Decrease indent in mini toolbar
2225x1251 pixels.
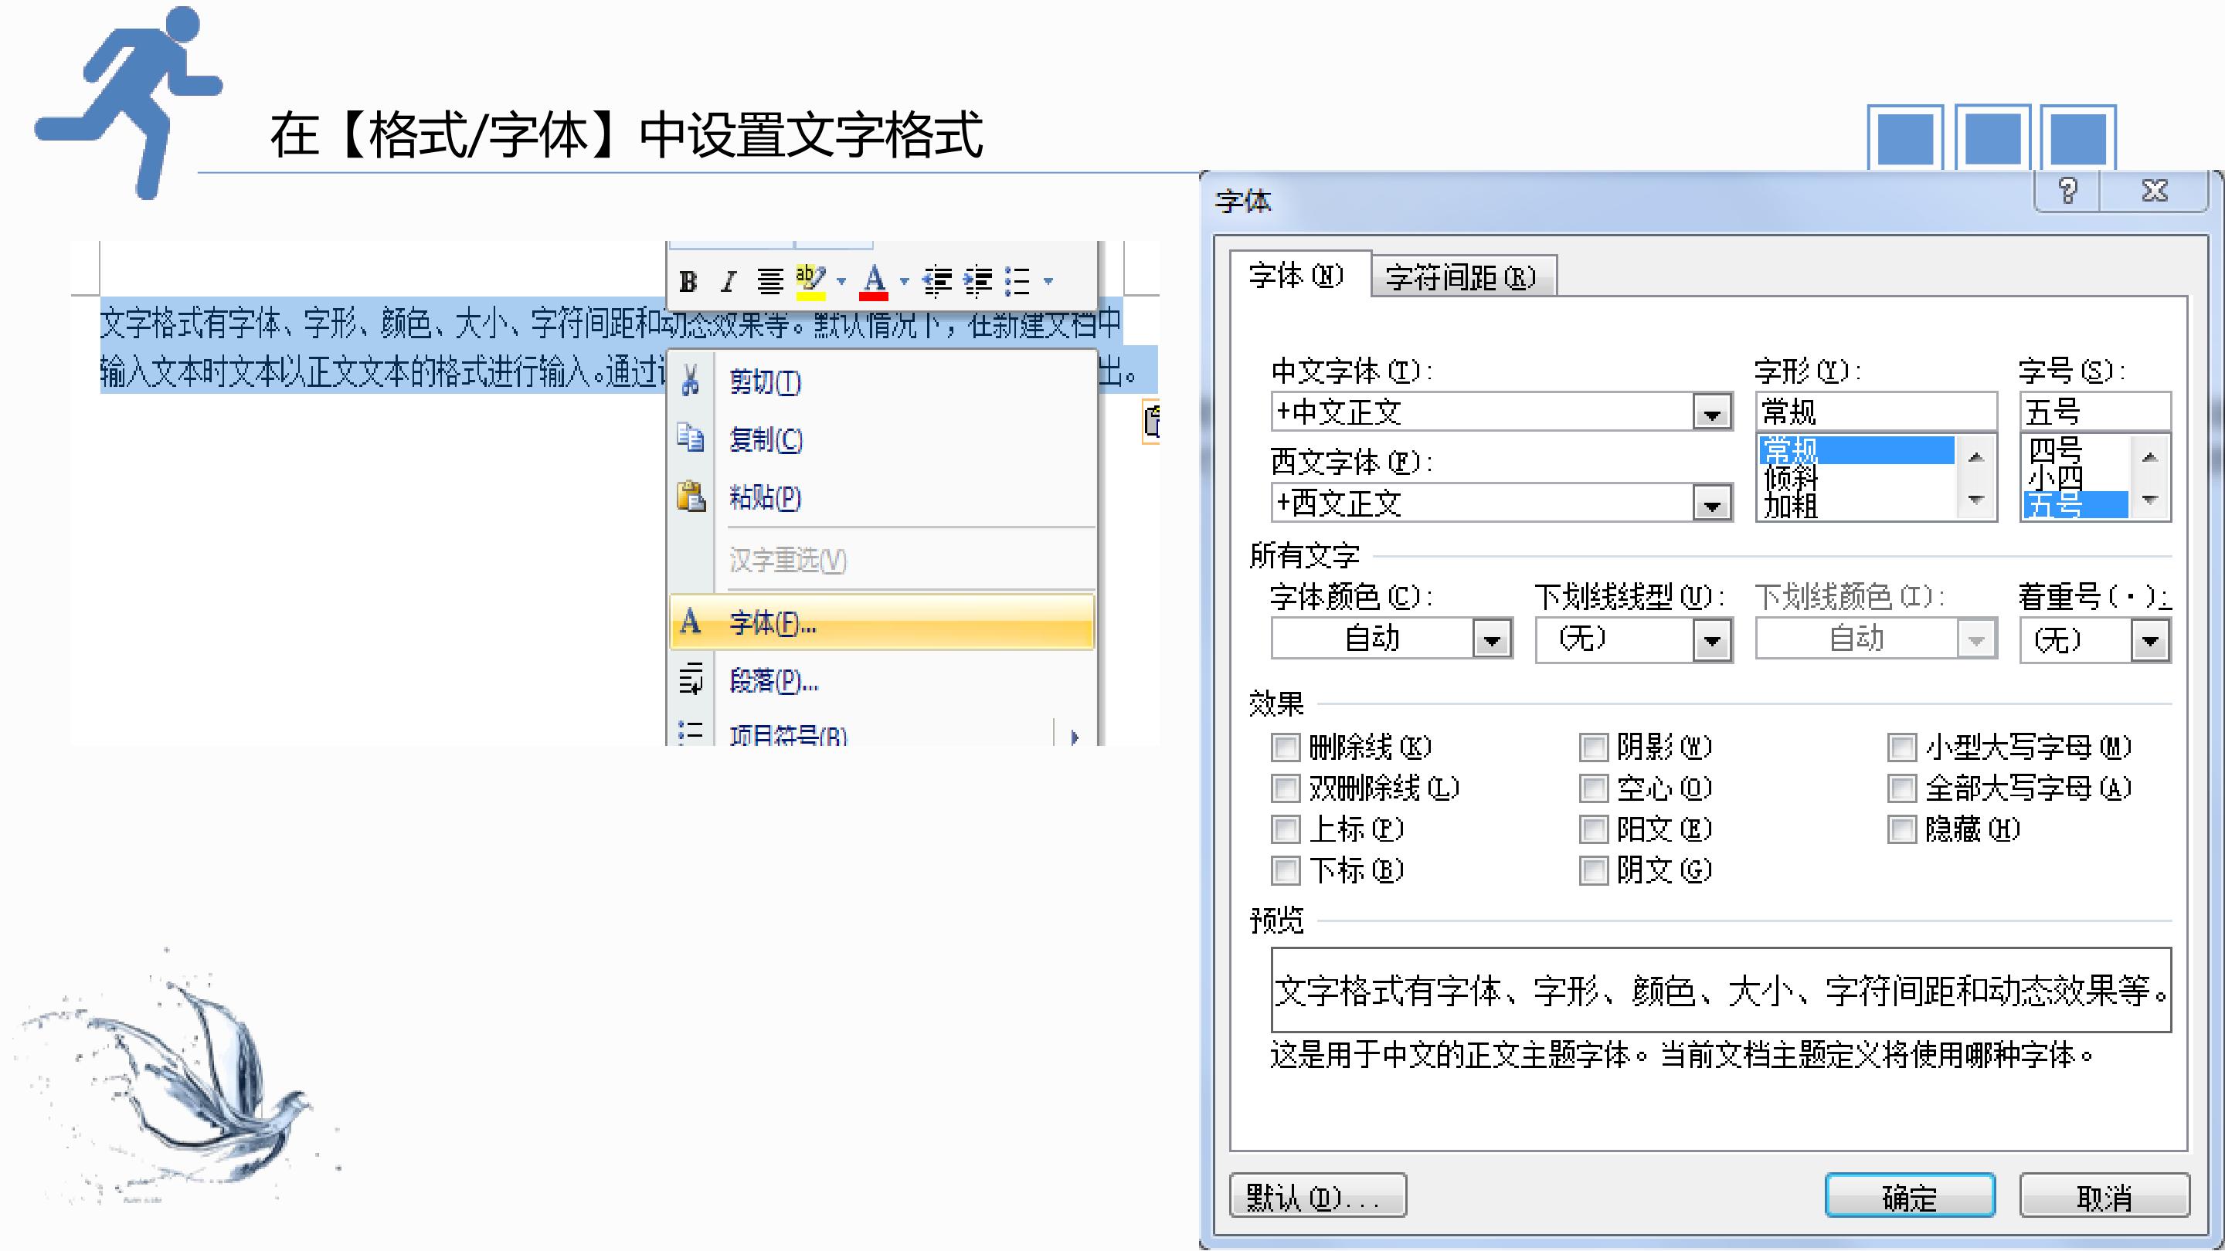(x=937, y=281)
